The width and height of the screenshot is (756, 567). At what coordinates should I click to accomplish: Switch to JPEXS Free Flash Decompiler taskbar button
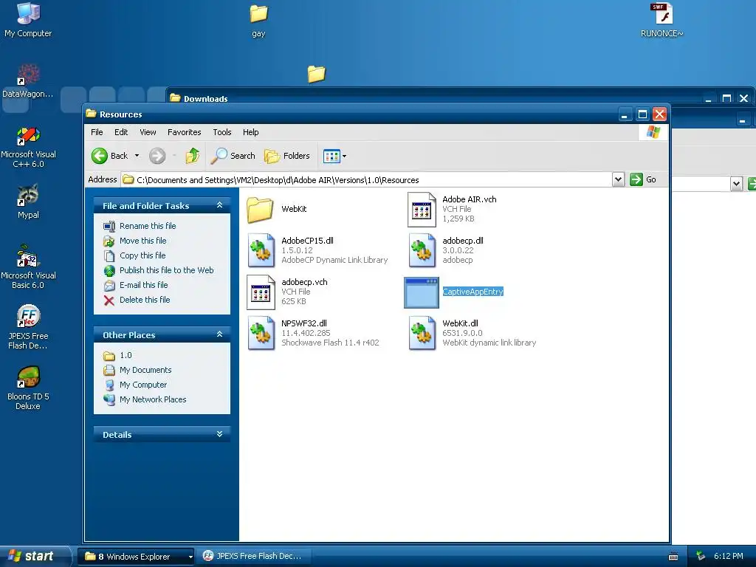pyautogui.click(x=252, y=557)
